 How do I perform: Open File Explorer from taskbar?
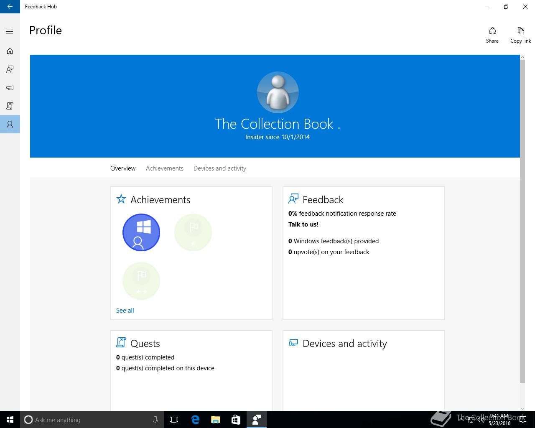tap(216, 420)
